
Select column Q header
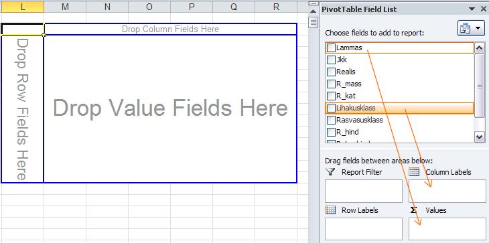(x=234, y=7)
